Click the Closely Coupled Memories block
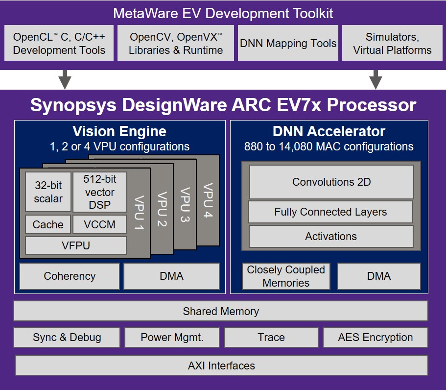Image resolution: width=446 pixels, height=390 pixels. (x=286, y=276)
